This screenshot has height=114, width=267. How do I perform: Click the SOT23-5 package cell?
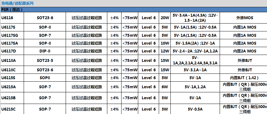click(x=45, y=61)
